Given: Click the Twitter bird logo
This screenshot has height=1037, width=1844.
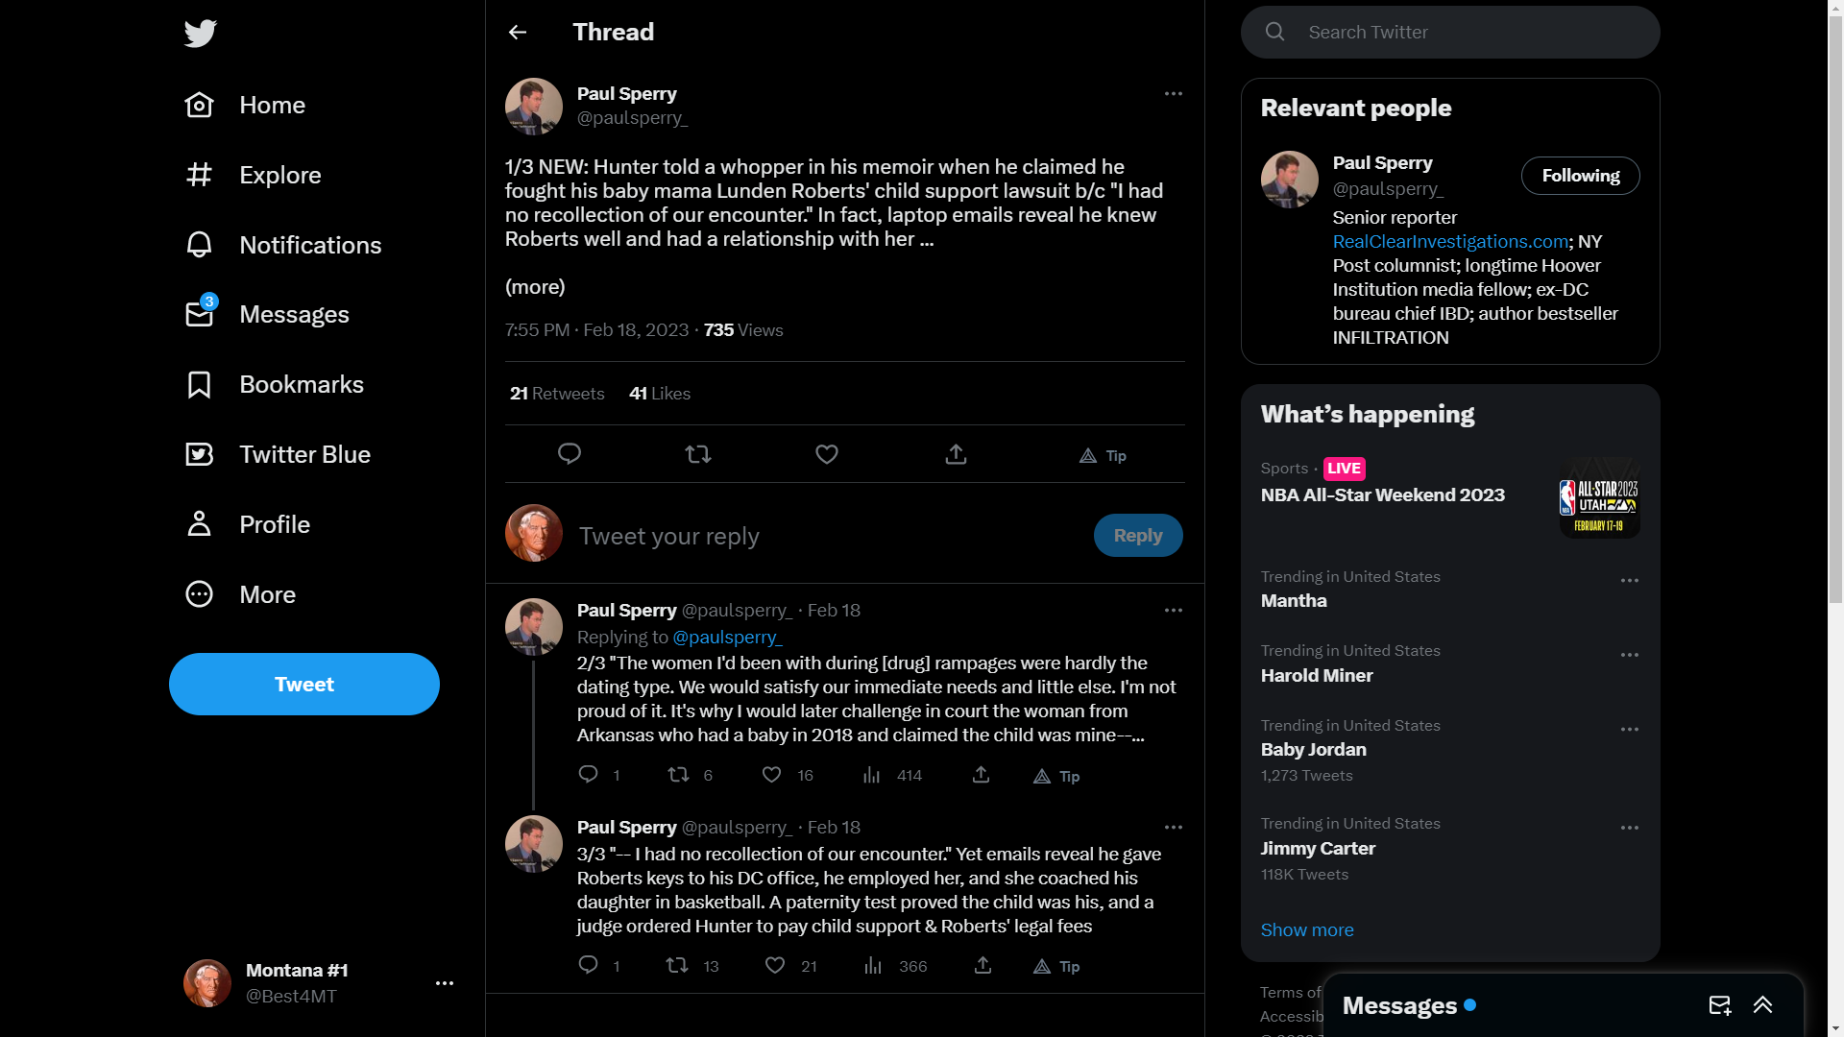Looking at the screenshot, I should point(201,34).
